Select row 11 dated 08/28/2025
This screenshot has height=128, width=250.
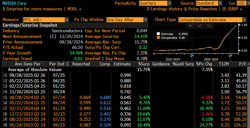(125, 75)
